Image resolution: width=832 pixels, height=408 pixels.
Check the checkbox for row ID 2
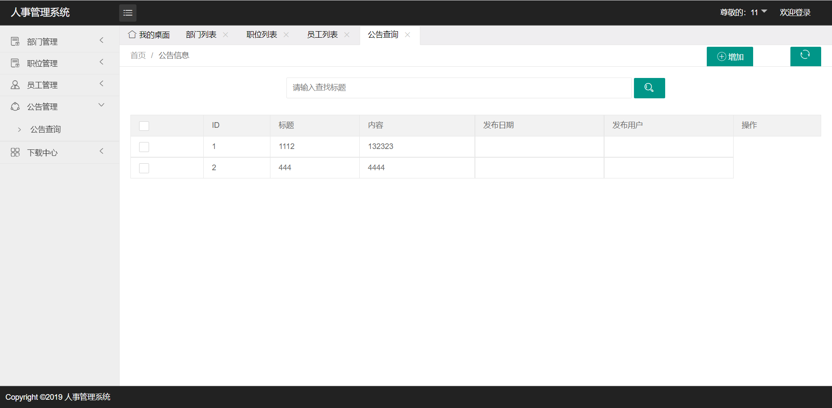click(144, 168)
